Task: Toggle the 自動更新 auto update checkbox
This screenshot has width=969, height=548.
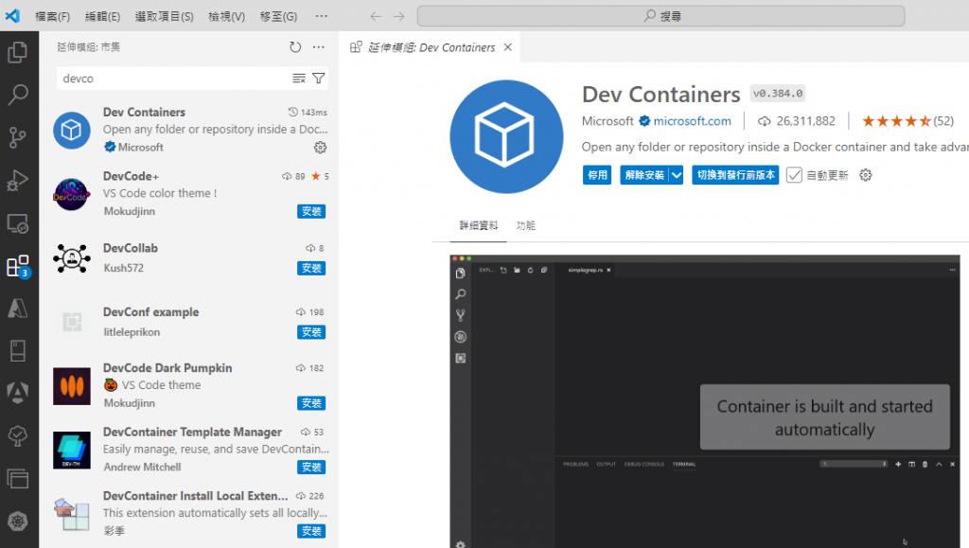Action: point(794,175)
